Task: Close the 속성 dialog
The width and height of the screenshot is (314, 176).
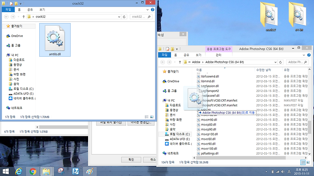Action: pos(183,34)
